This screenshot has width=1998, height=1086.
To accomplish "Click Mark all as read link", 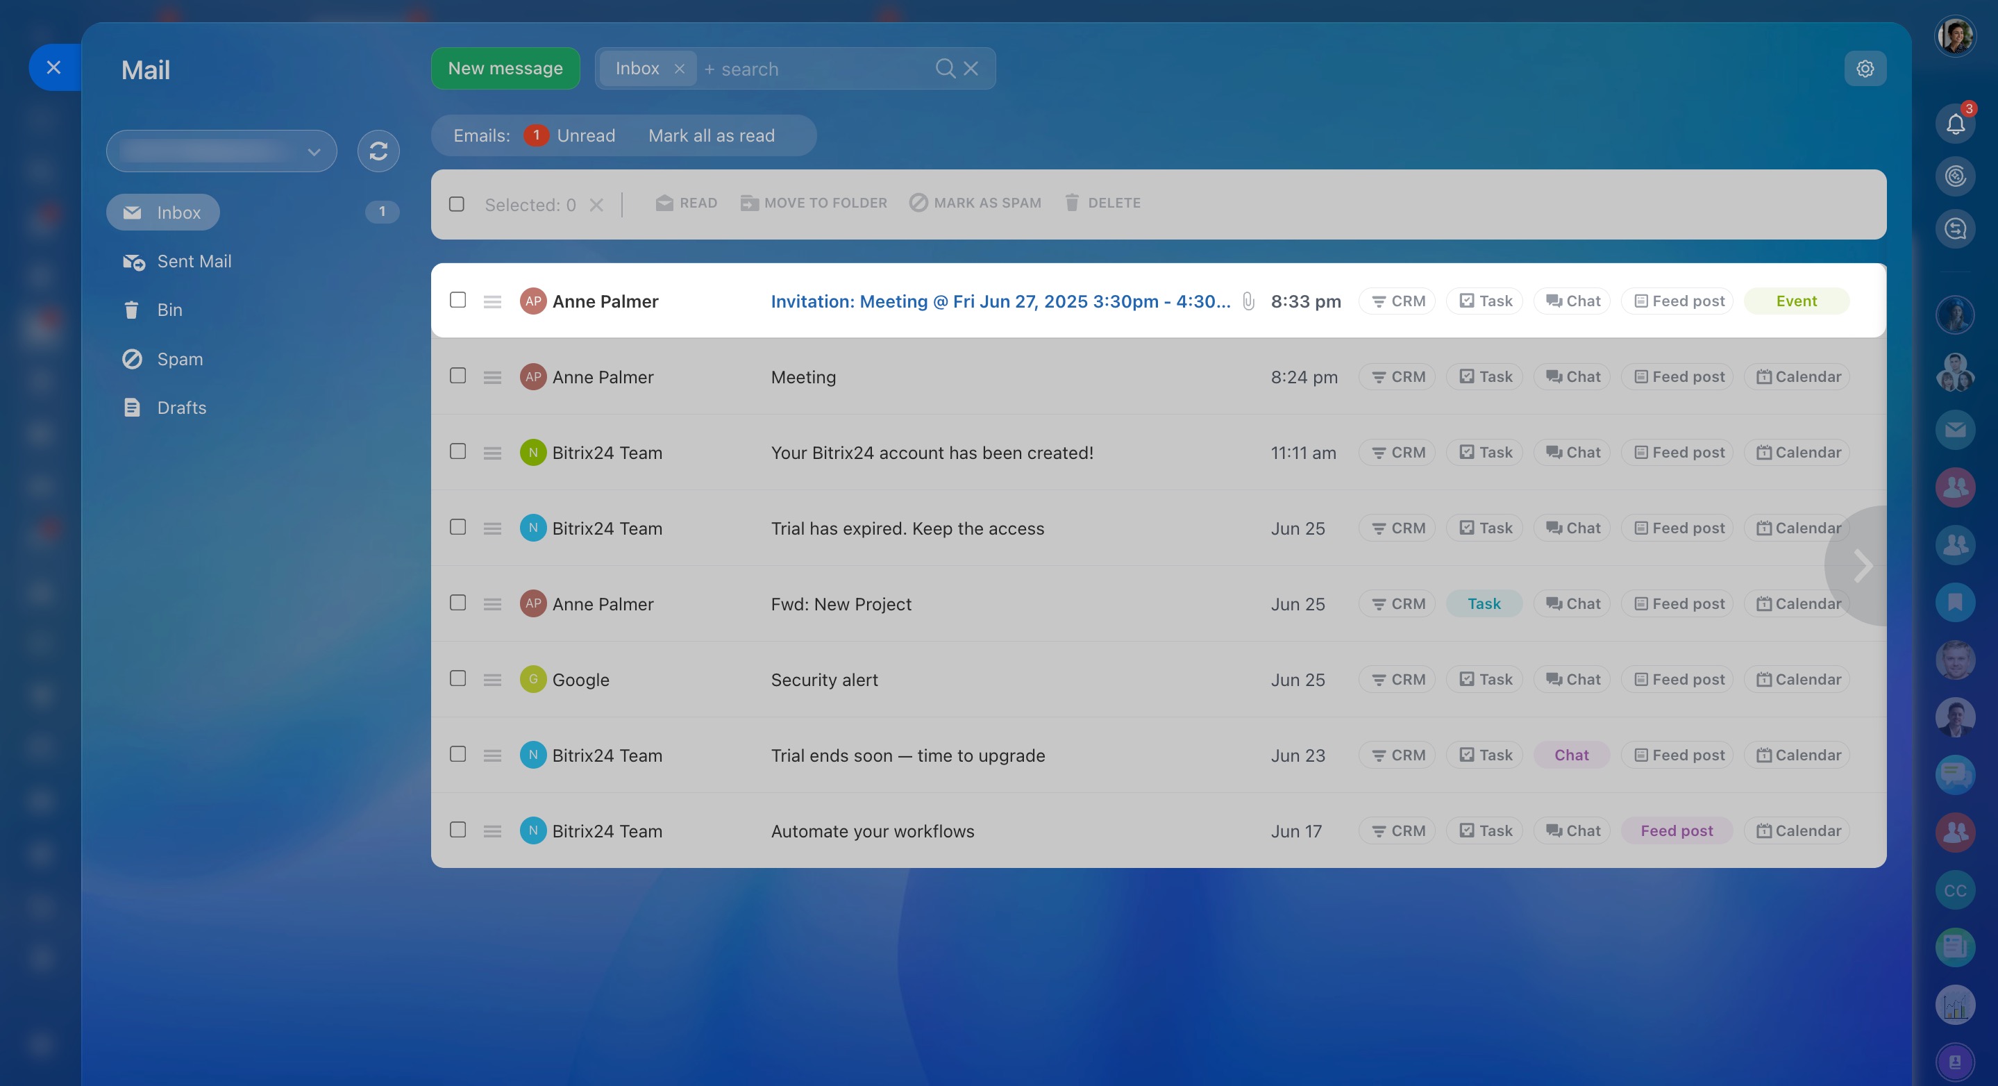I will [712, 136].
